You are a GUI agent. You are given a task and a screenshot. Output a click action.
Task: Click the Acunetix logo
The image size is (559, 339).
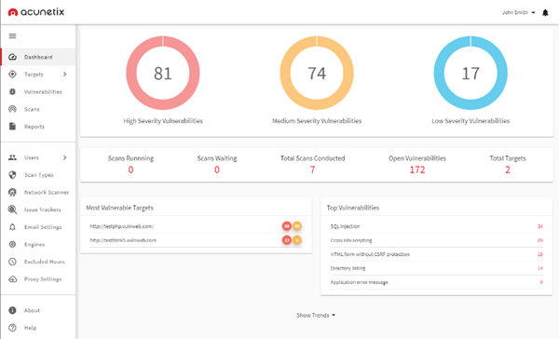(x=36, y=12)
